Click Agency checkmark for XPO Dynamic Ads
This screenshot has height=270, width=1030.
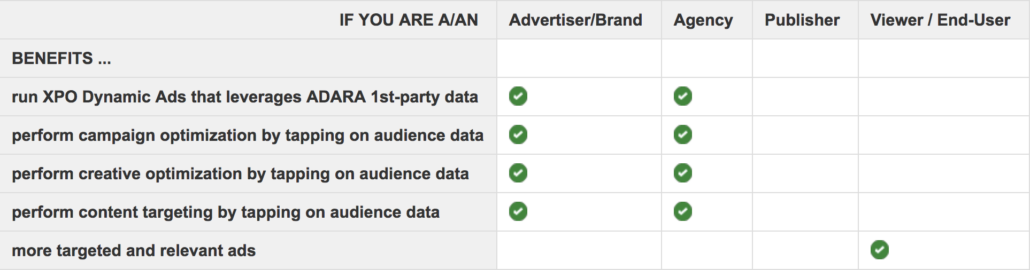click(x=682, y=97)
